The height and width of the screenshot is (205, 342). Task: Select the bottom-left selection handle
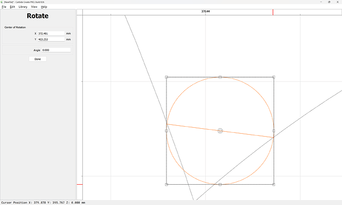click(x=167, y=184)
